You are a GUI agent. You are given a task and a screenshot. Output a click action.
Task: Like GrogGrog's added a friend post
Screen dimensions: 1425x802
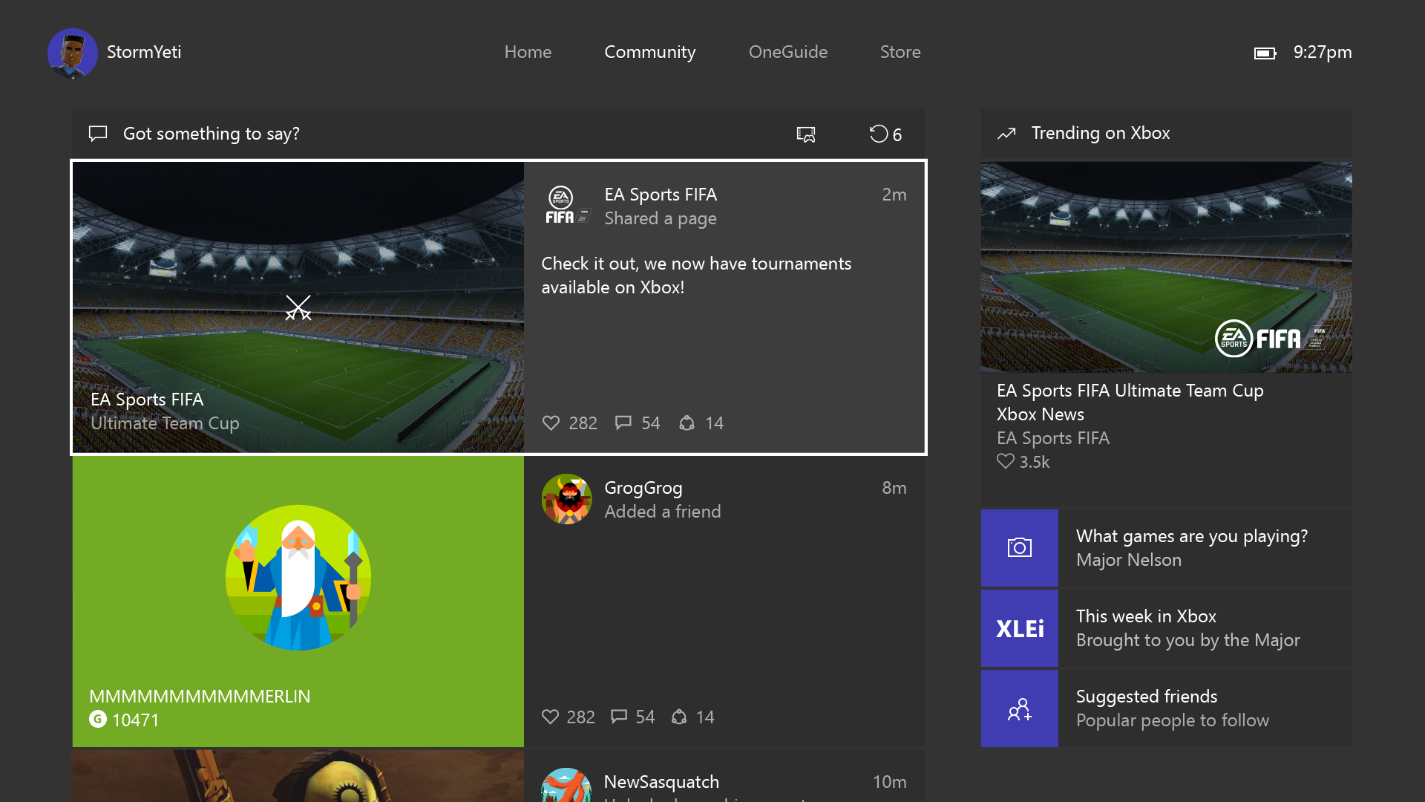[x=550, y=717]
